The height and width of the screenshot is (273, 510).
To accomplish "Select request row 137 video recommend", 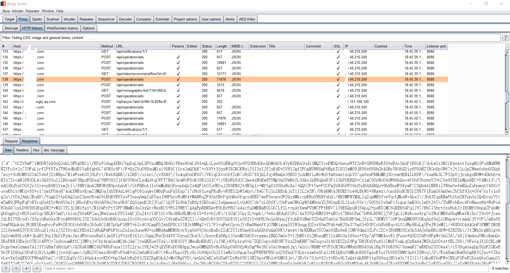I will pos(224,74).
